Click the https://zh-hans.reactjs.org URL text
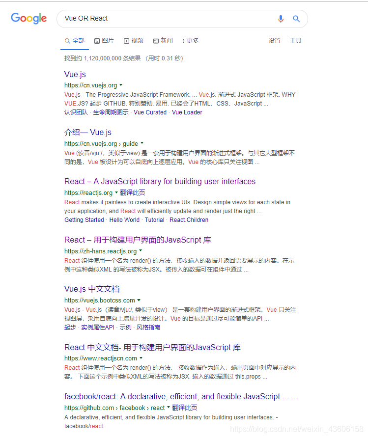Screen dimensions: 368x438 [x=100, y=251]
